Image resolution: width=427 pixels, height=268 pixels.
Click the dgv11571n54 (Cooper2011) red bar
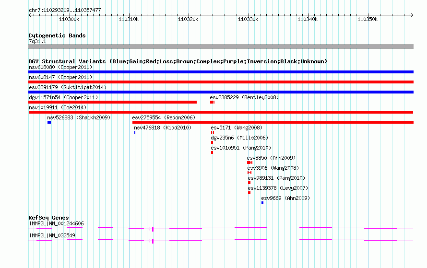coord(112,102)
